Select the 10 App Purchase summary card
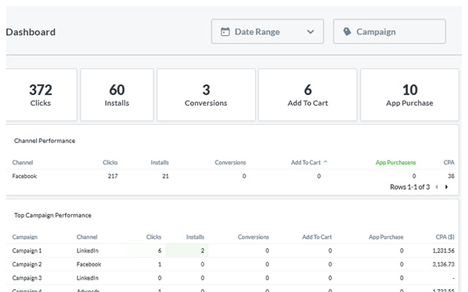Viewport: 468px width, 292px height. point(409,95)
